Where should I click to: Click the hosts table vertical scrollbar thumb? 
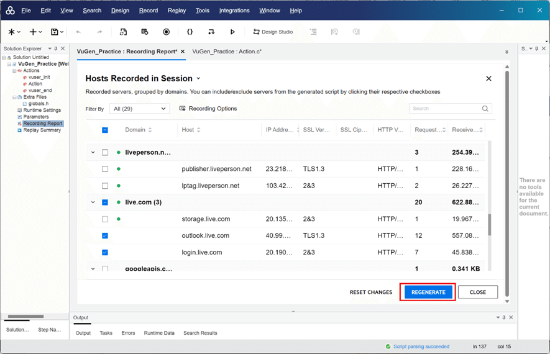pyautogui.click(x=489, y=225)
